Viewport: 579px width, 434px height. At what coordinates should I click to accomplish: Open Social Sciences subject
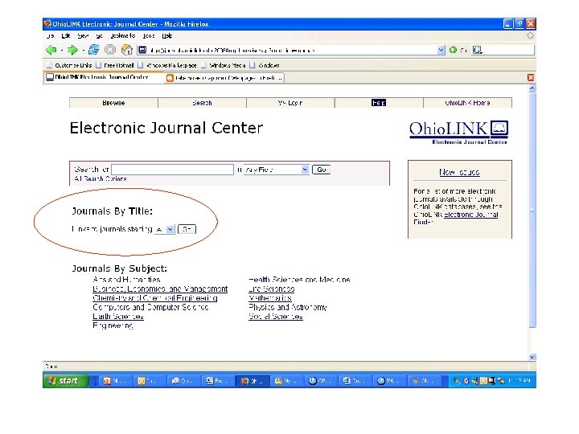coord(276,317)
